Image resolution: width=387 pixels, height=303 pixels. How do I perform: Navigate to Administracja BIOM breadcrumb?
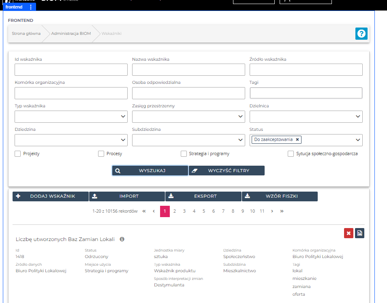[71, 34]
